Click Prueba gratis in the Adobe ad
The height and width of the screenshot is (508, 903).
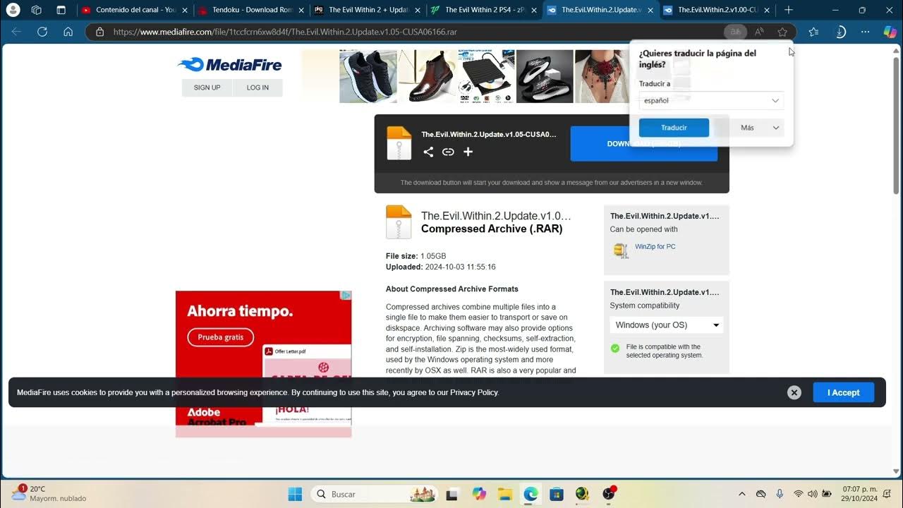(220, 337)
